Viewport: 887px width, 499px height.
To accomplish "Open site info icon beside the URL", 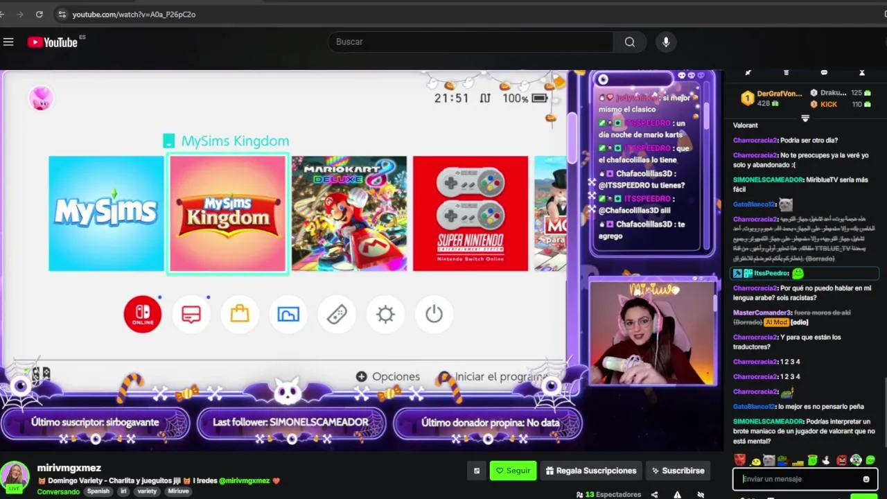I will point(62,14).
